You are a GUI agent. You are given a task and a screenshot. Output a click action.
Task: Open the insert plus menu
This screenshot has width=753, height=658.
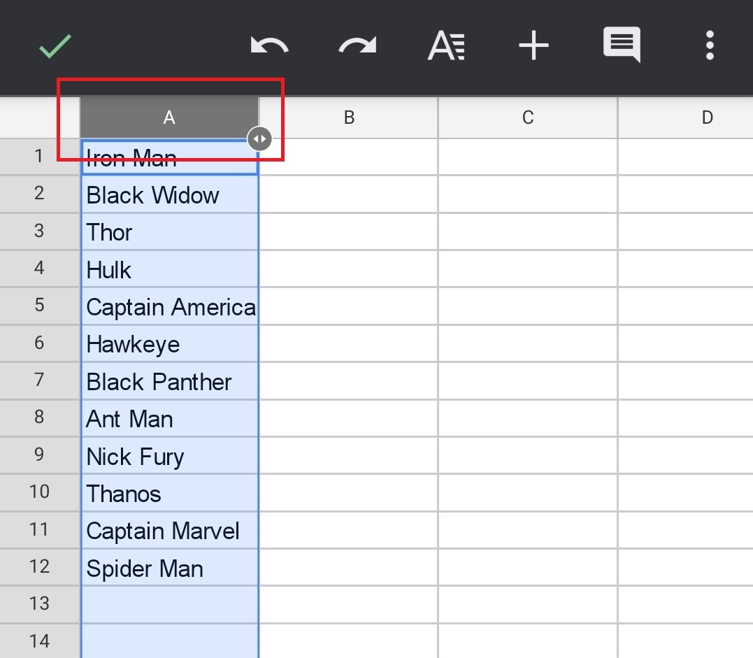(x=533, y=45)
